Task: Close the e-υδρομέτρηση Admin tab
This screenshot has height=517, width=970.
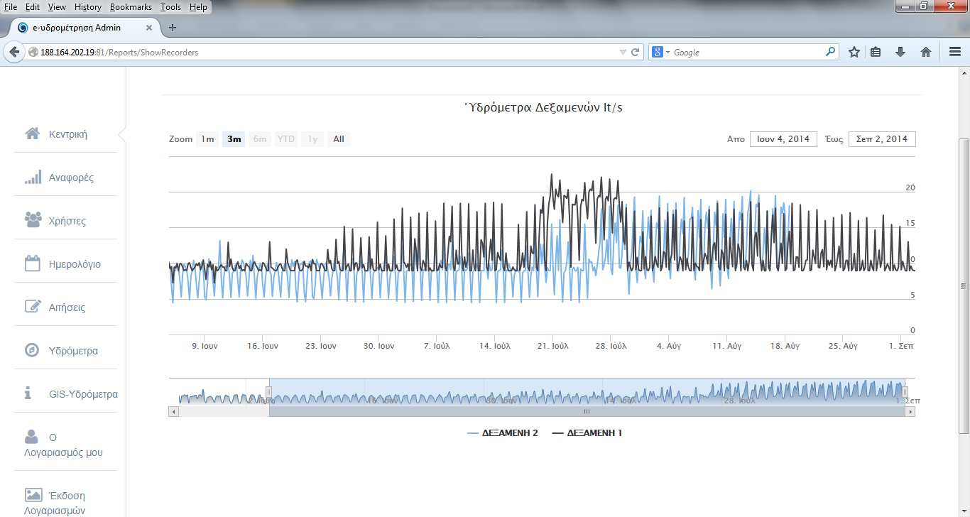Action: 150,28
